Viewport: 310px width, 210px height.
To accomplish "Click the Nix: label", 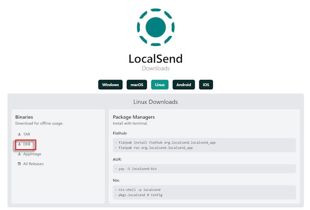I will click(116, 180).
